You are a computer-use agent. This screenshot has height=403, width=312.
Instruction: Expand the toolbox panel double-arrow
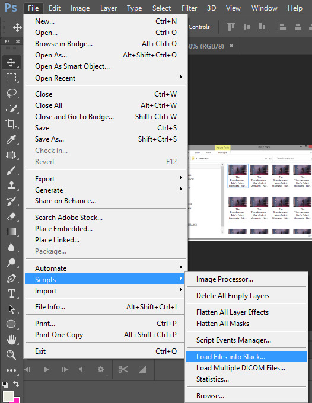(x=7, y=41)
